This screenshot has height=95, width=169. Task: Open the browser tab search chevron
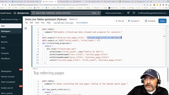159,2
